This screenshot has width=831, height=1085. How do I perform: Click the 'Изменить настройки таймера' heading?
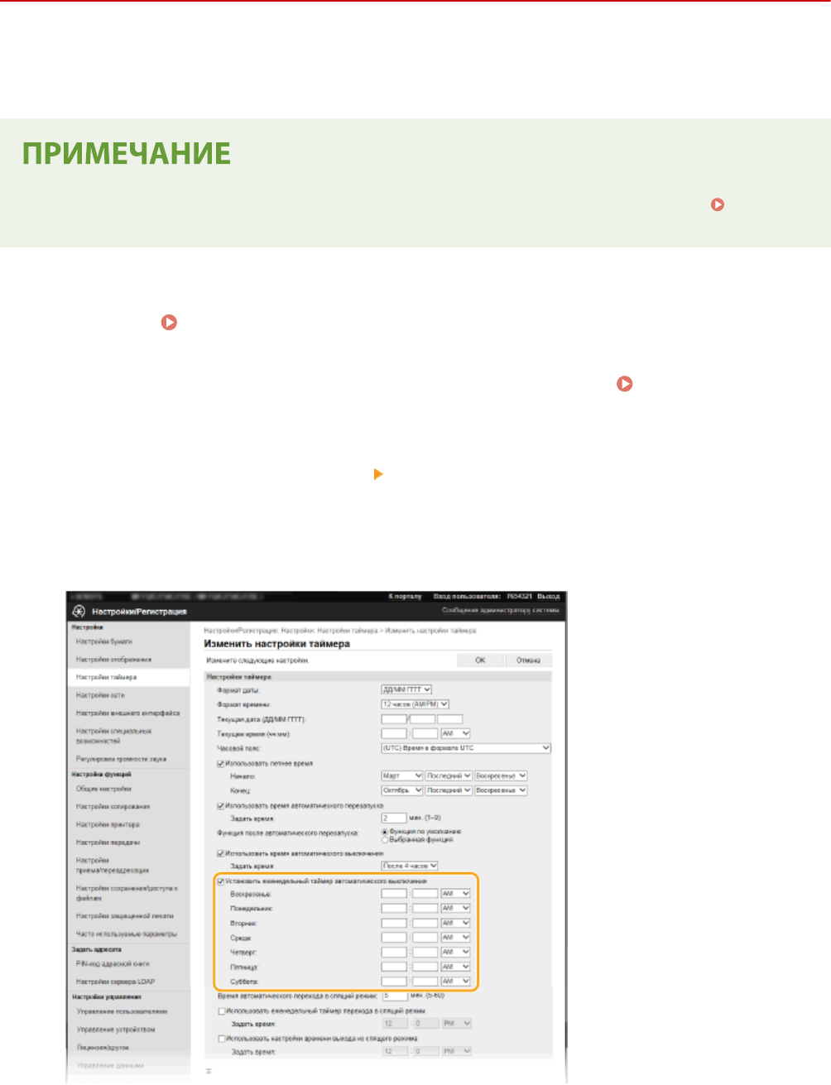[277, 644]
